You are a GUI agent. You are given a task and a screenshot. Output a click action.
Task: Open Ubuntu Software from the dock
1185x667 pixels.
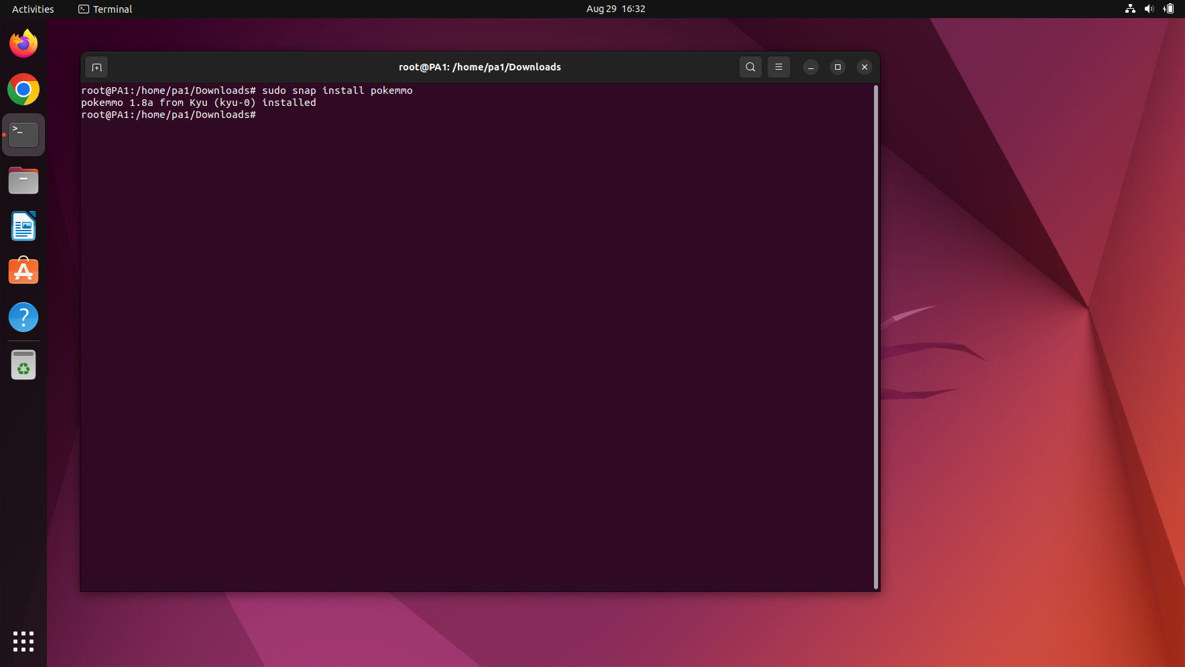(23, 271)
